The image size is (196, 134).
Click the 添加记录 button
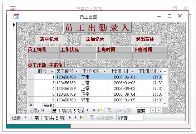(x=95, y=39)
